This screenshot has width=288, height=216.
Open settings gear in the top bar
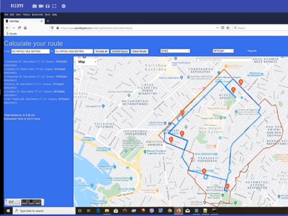[x=64, y=6]
